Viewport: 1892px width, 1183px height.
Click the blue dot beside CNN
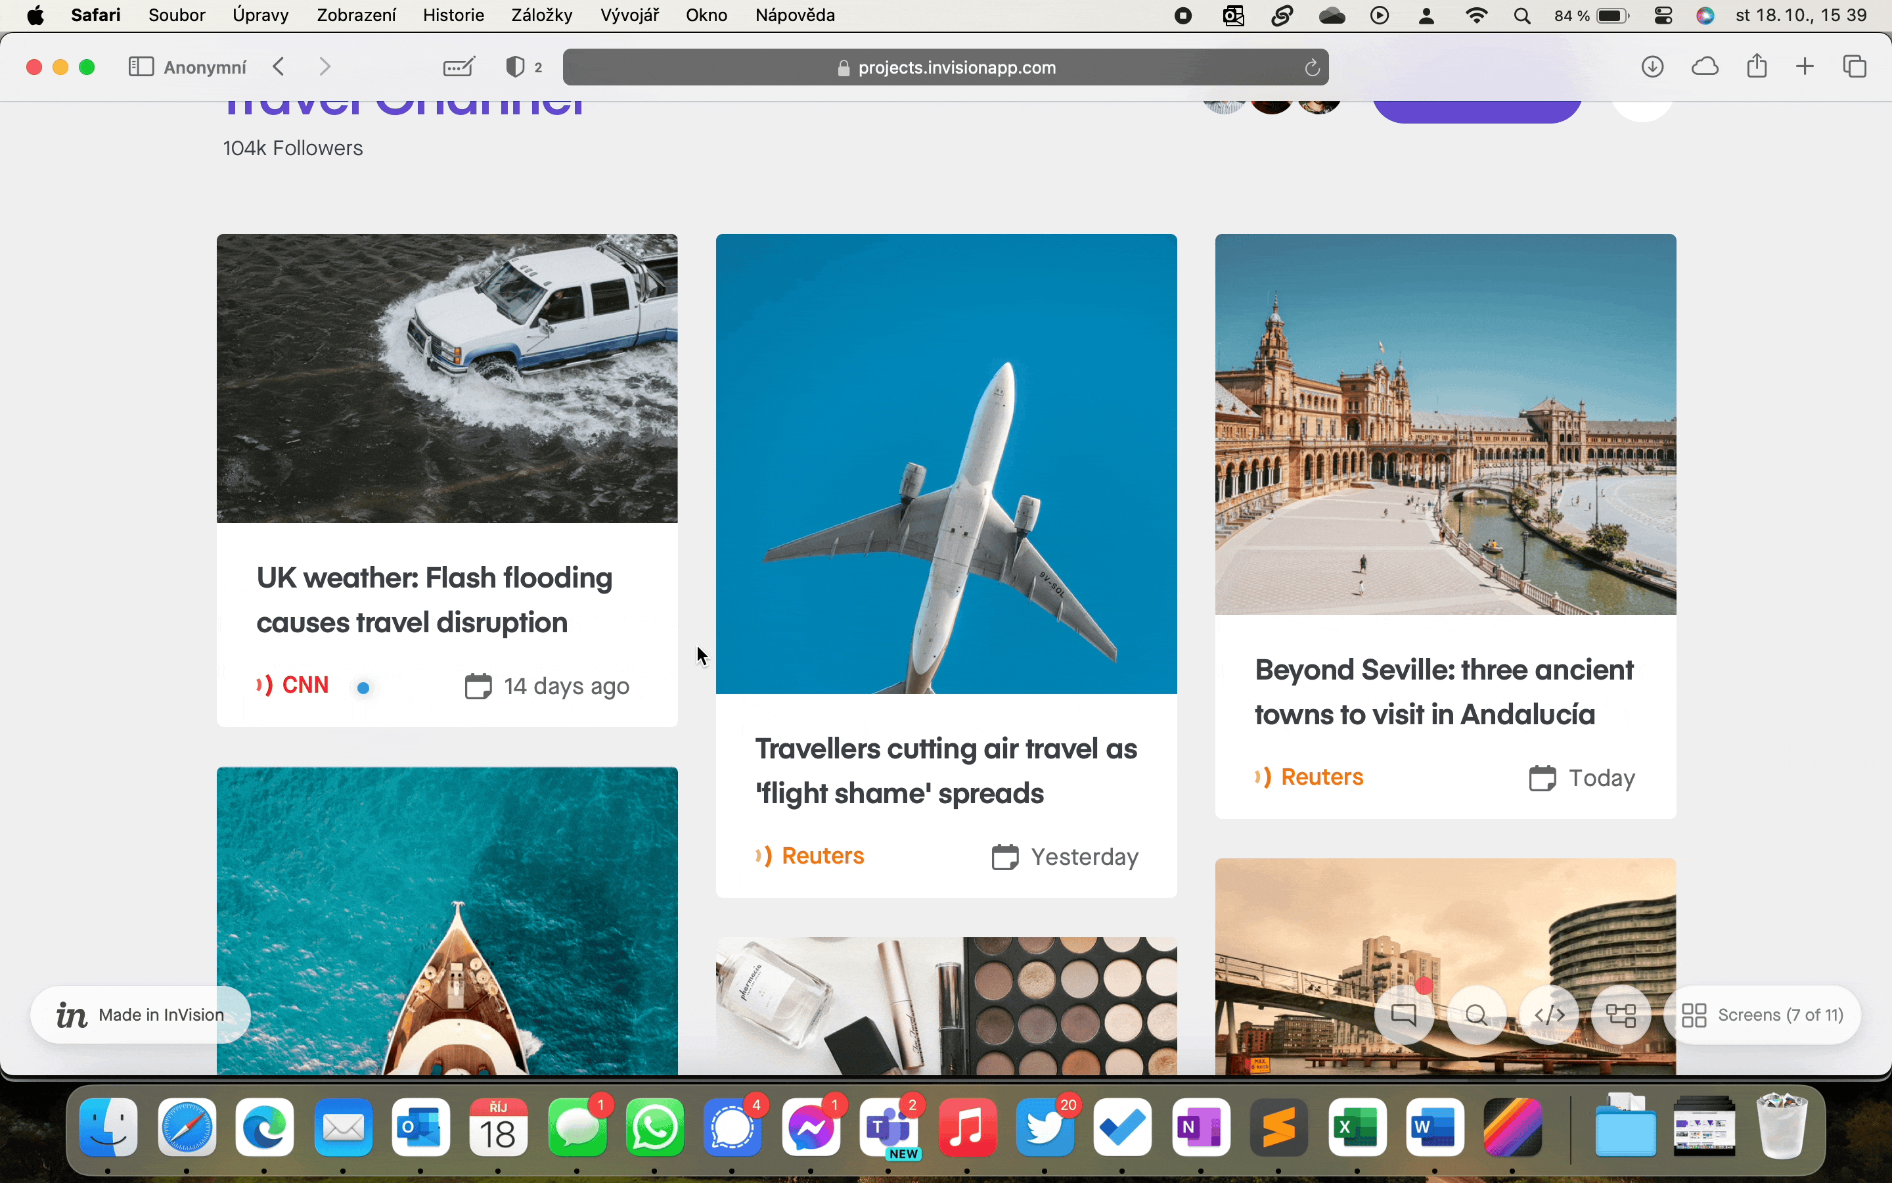point(363,687)
